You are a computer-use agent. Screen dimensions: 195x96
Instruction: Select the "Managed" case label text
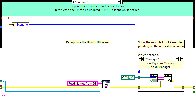pos(152,59)
